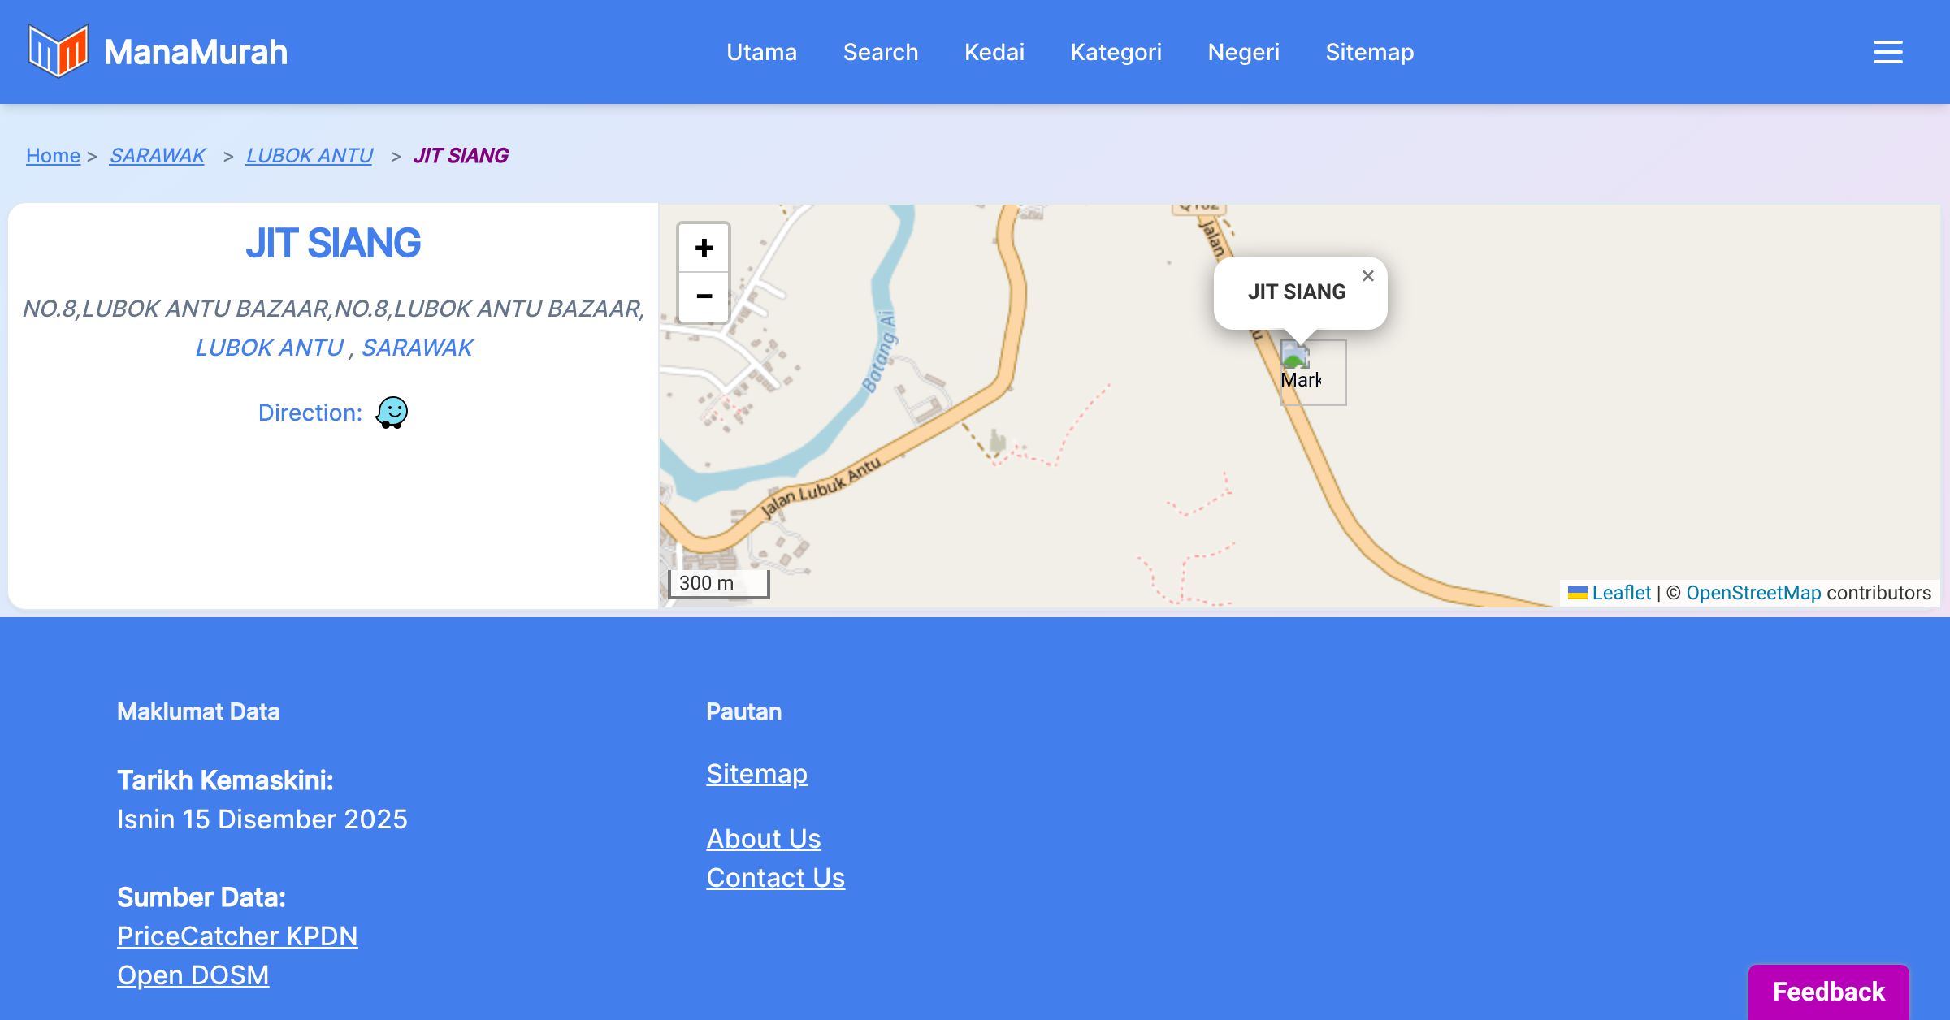The height and width of the screenshot is (1020, 1950).
Task: Go to Search in navigation
Action: point(881,52)
